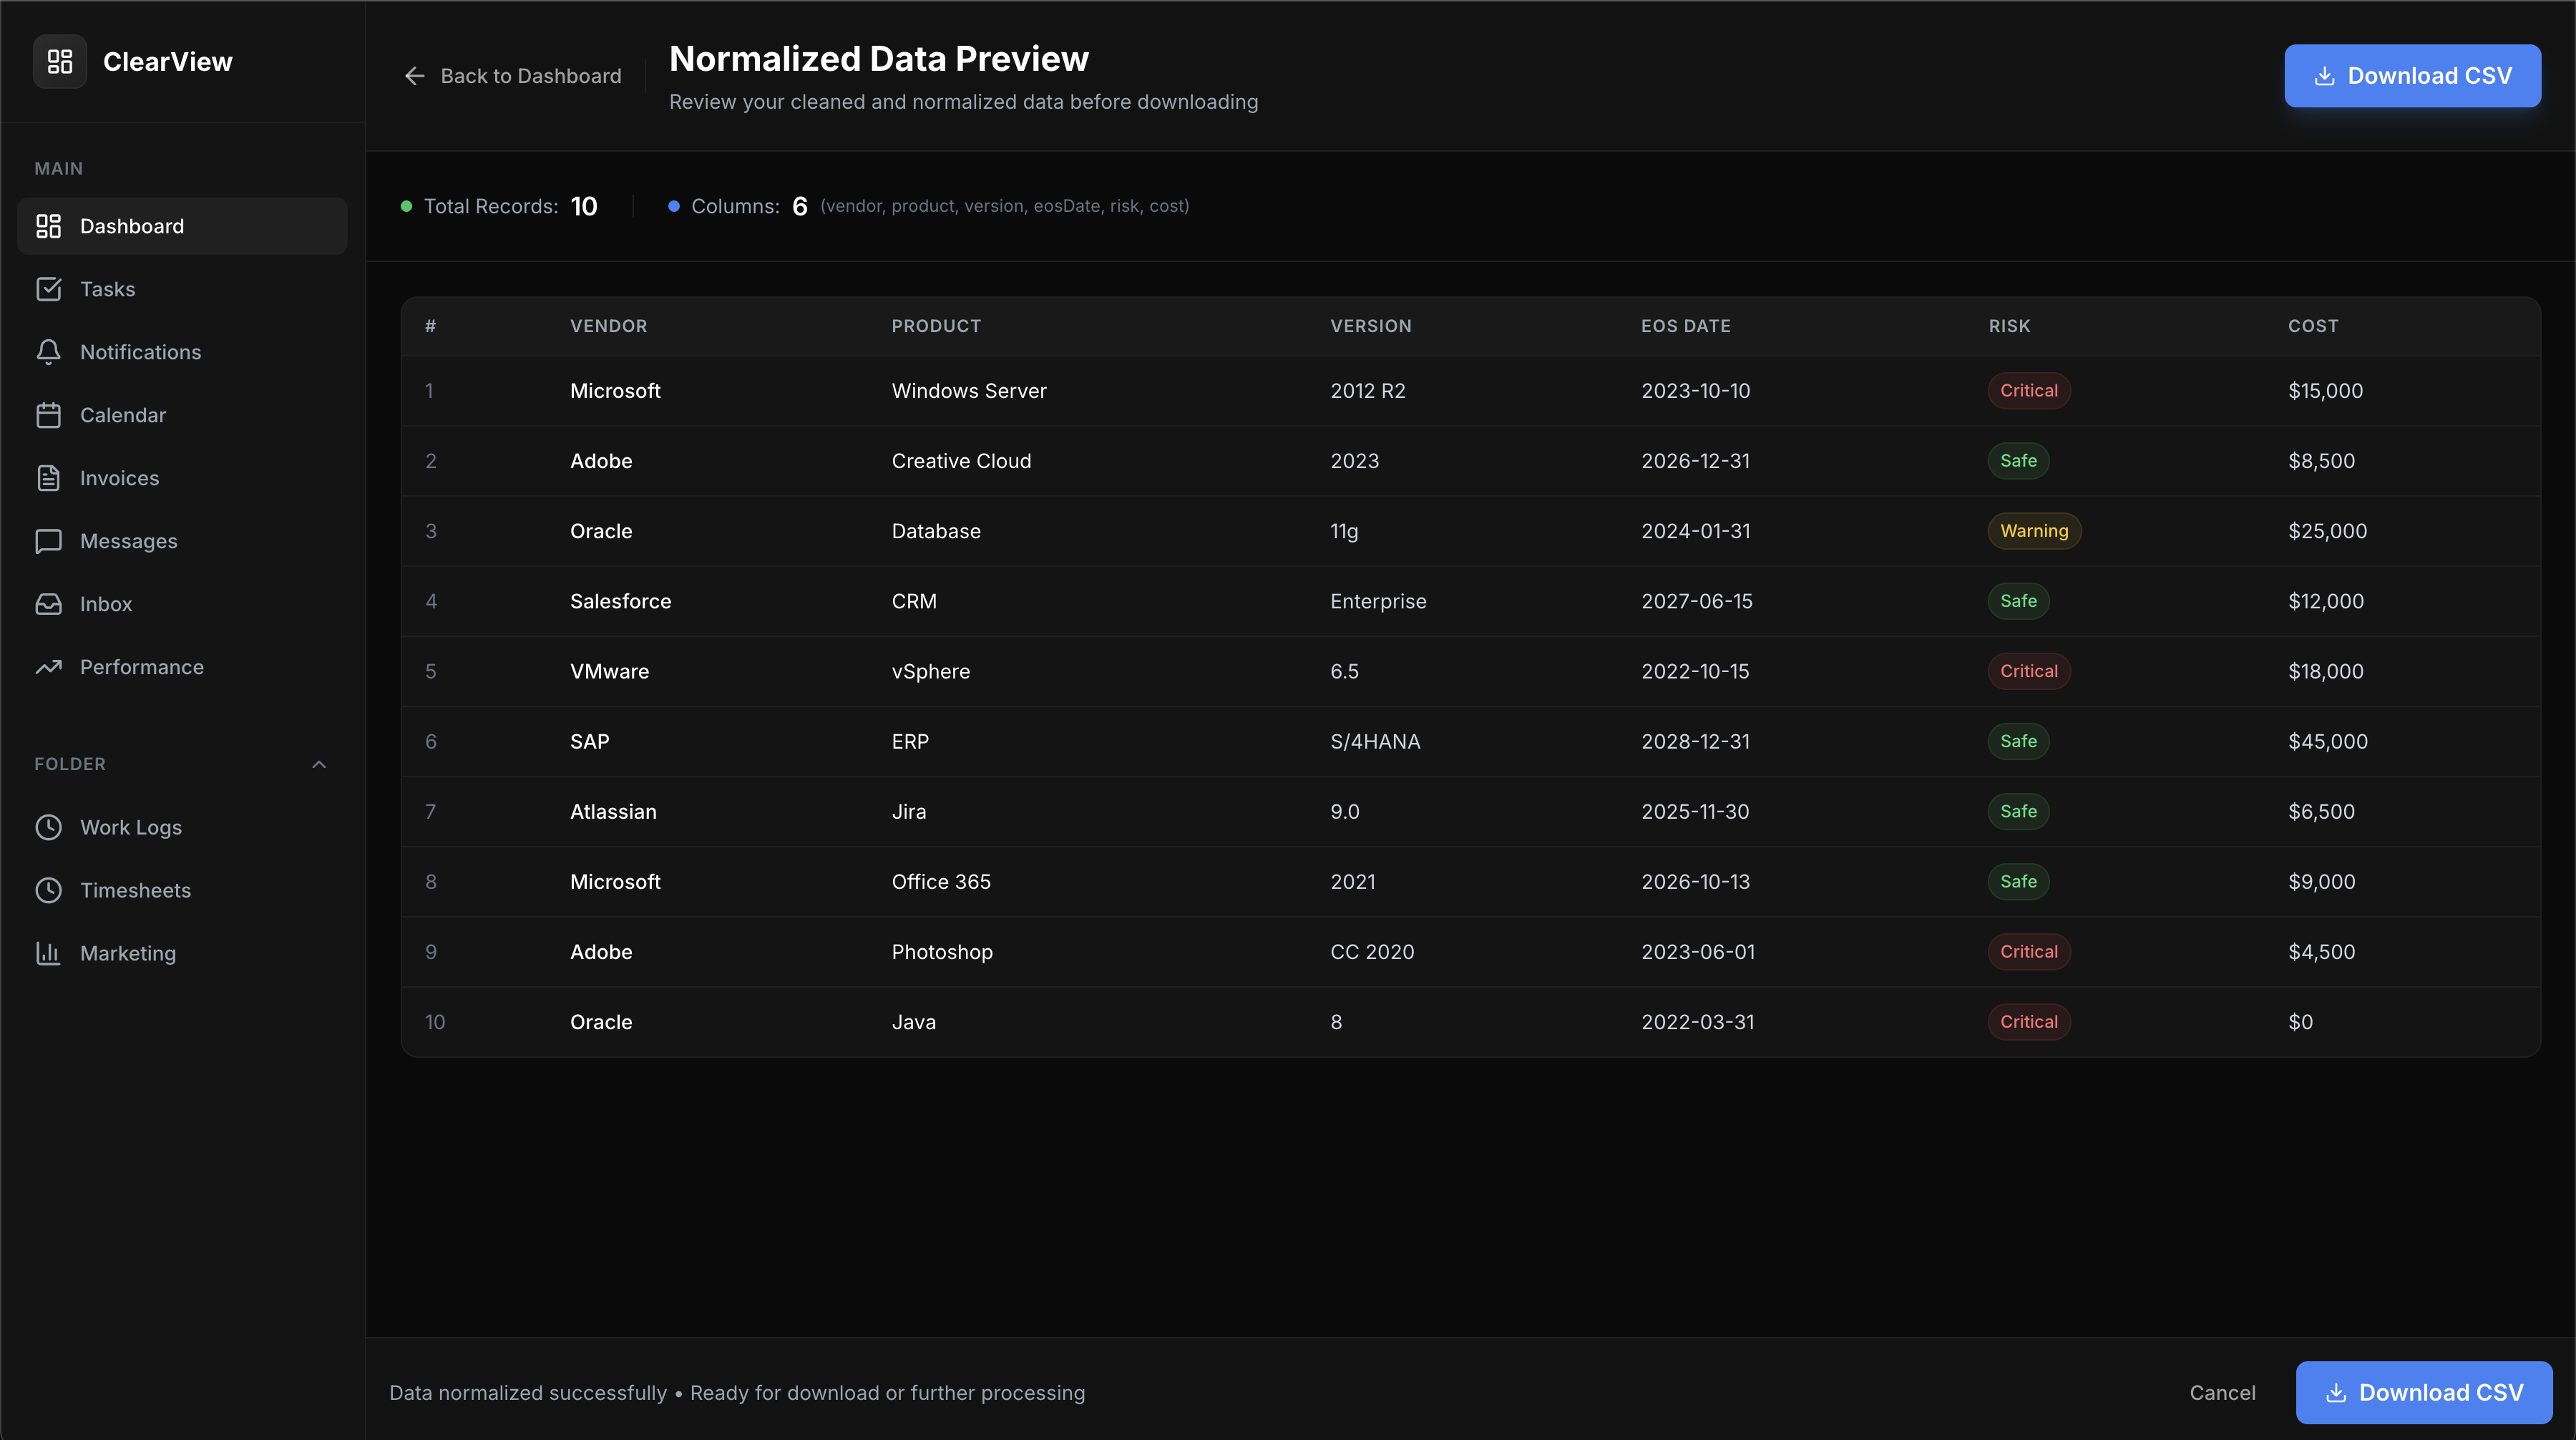Click the bottom Download CSV button

[2423, 1393]
